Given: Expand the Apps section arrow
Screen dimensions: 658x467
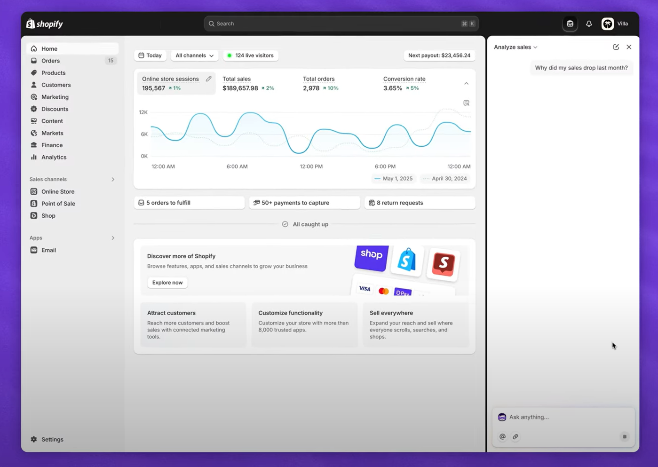Looking at the screenshot, I should pyautogui.click(x=113, y=238).
